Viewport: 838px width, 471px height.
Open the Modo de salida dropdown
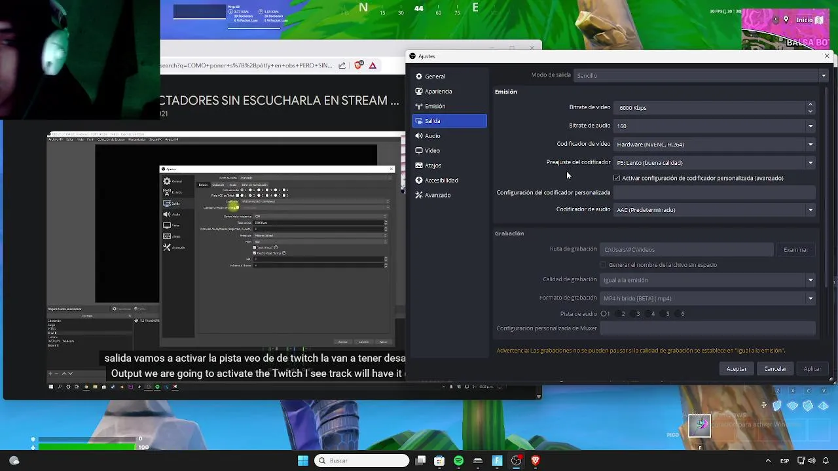click(x=701, y=75)
